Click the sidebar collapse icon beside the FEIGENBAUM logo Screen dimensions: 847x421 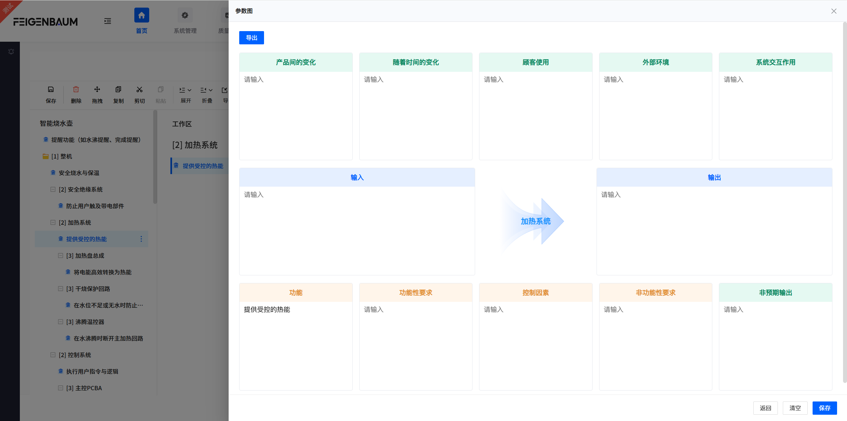point(108,21)
